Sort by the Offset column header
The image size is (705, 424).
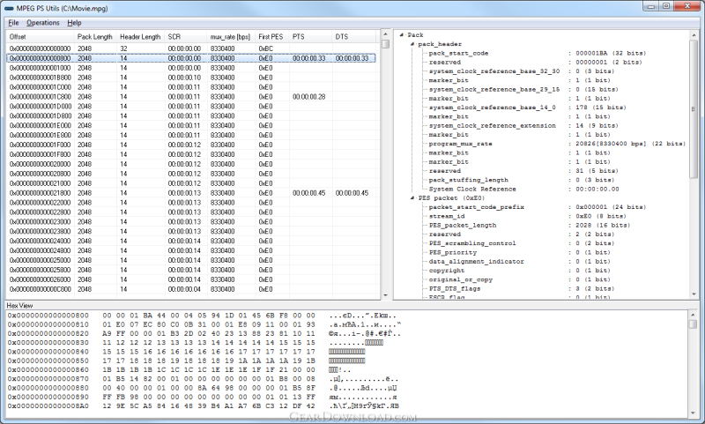point(40,37)
